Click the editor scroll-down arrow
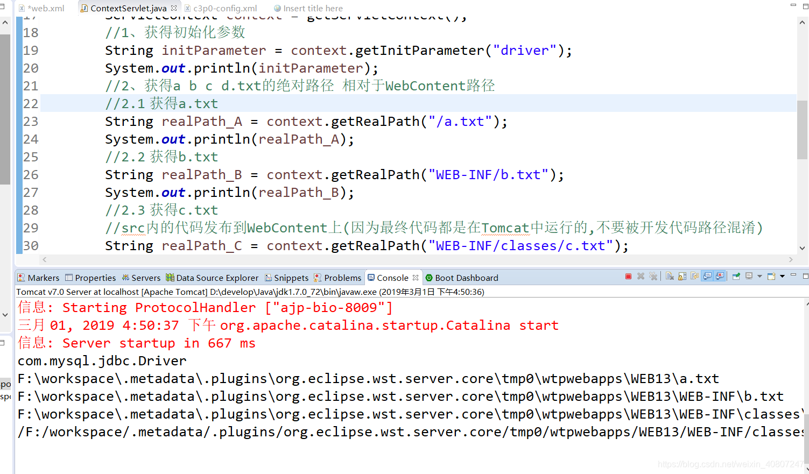809x474 pixels. 802,248
